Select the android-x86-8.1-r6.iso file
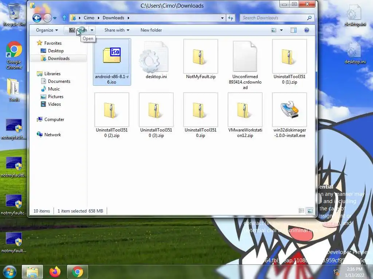This screenshot has height=279, width=373. pyautogui.click(x=112, y=62)
